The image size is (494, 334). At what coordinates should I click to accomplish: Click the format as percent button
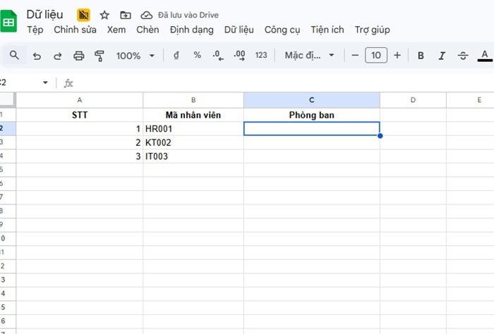point(197,55)
